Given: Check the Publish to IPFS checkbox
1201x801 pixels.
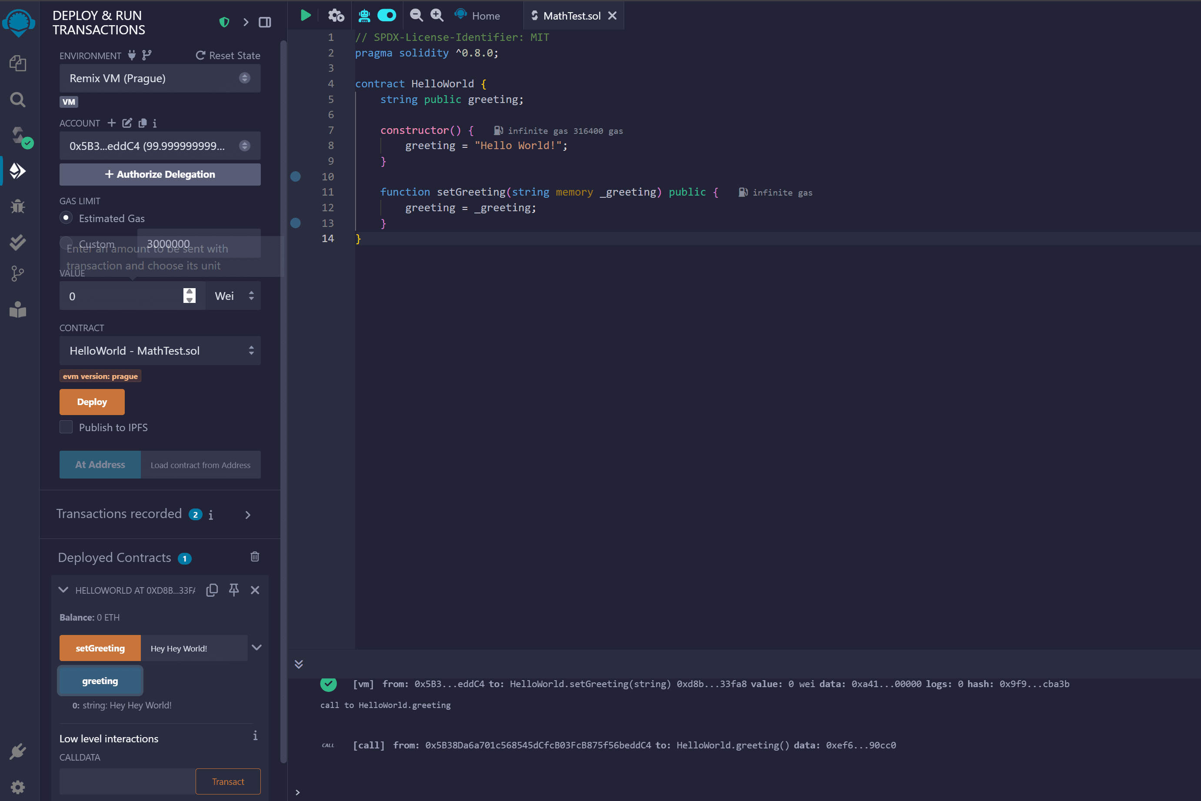Looking at the screenshot, I should [66, 427].
